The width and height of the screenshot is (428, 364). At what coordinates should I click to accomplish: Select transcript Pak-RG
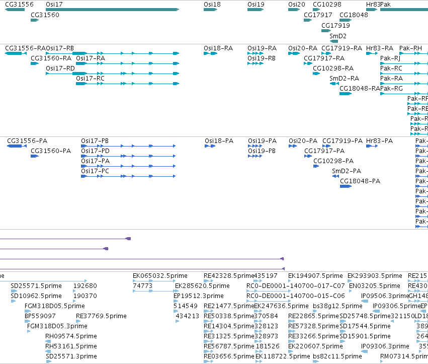pos(391,89)
